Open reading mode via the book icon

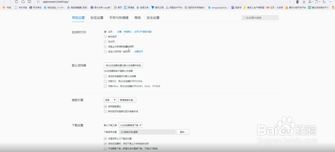pyautogui.click(x=29, y=2)
